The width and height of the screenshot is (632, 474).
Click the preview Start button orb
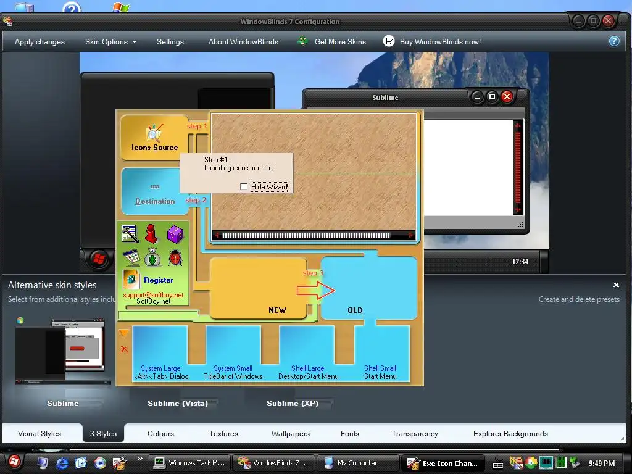[99, 259]
